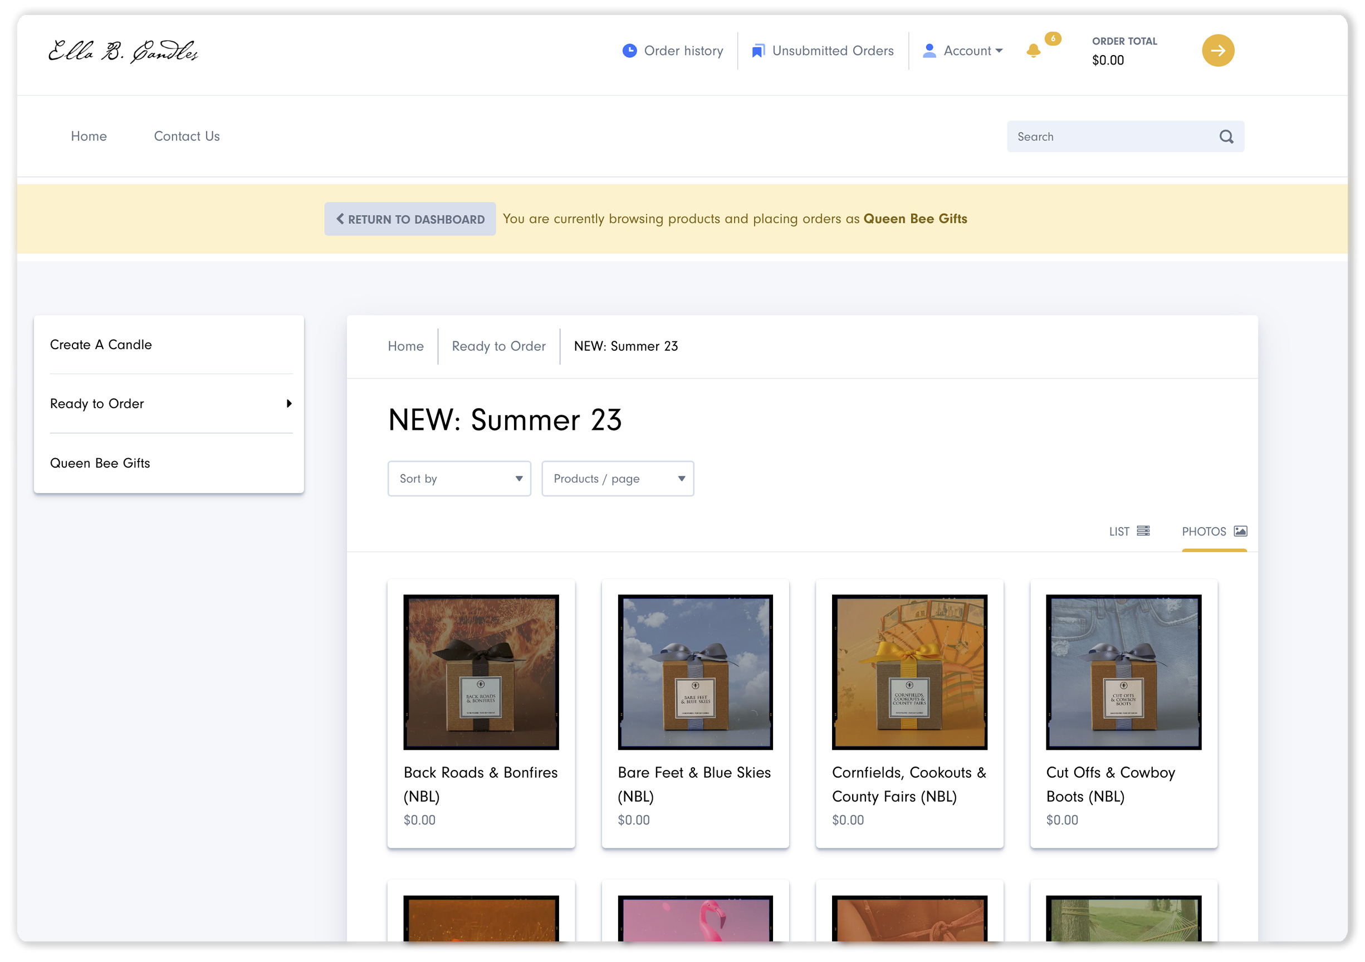Open the green hammock product thumbnail
1365x962 pixels.
pyautogui.click(x=1124, y=919)
